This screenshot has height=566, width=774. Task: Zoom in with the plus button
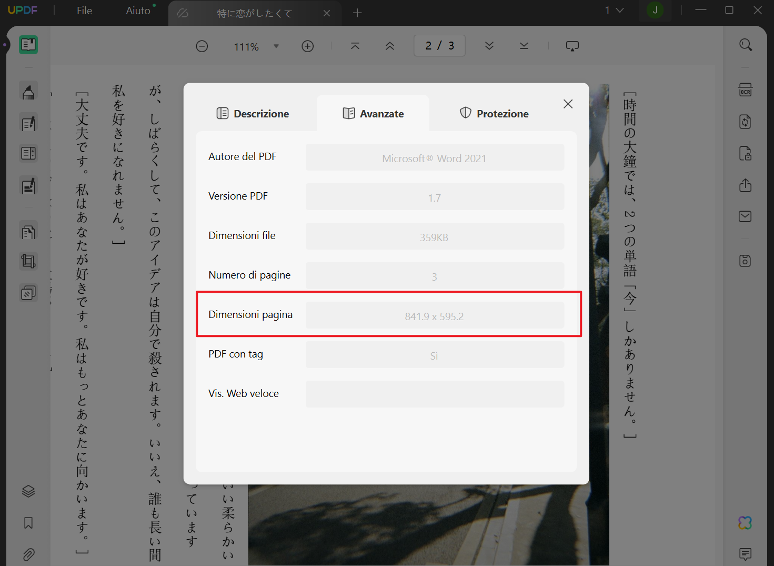pyautogui.click(x=308, y=46)
